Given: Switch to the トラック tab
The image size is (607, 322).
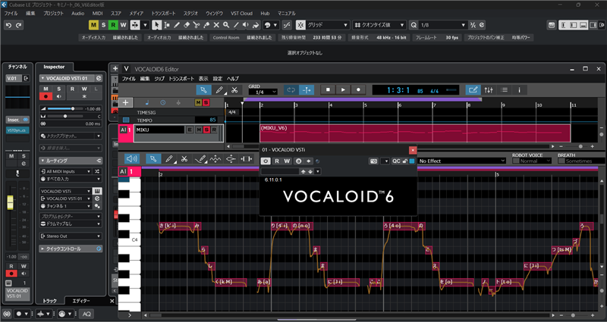Looking at the screenshot, I should (49, 301).
